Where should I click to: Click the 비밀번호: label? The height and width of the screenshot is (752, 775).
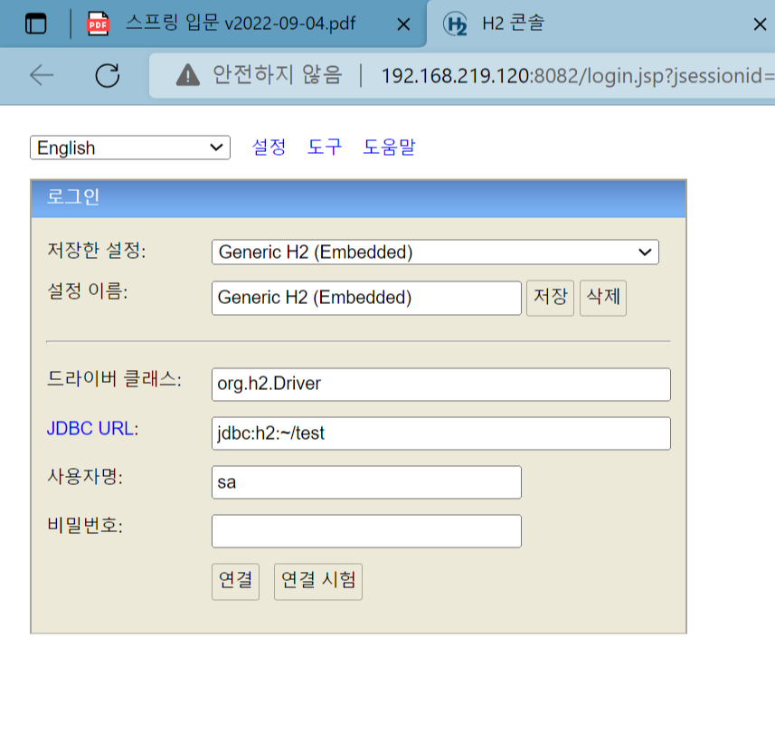pos(85,526)
